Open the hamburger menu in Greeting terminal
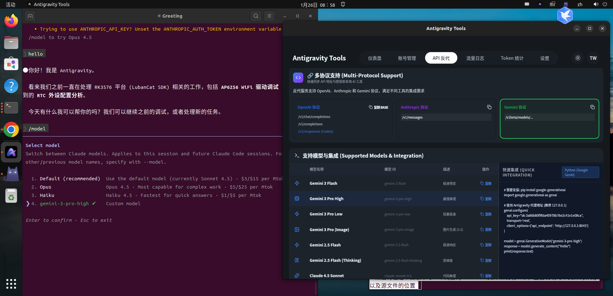The width and height of the screenshot is (613, 296). [x=269, y=16]
